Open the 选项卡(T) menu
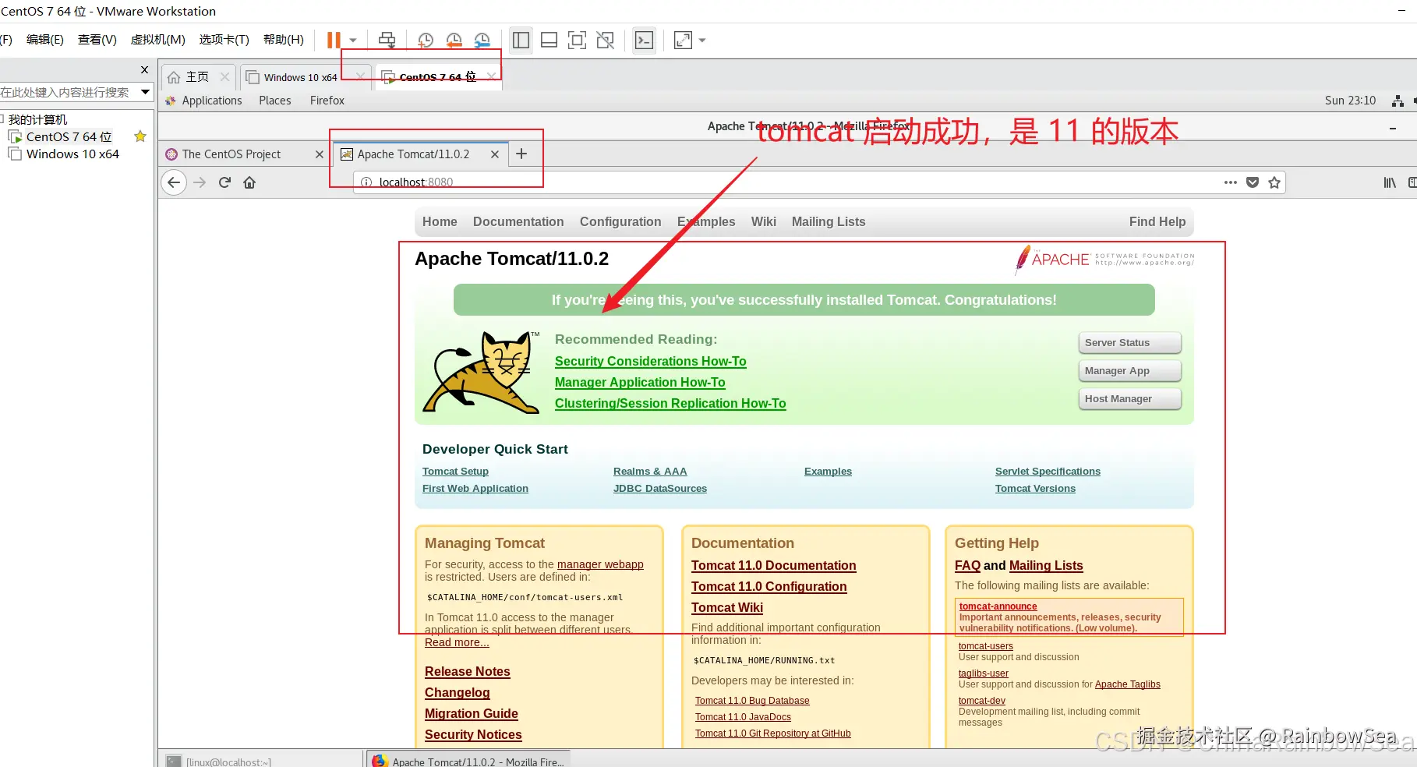Screen dimensions: 1417x767 pos(224,40)
